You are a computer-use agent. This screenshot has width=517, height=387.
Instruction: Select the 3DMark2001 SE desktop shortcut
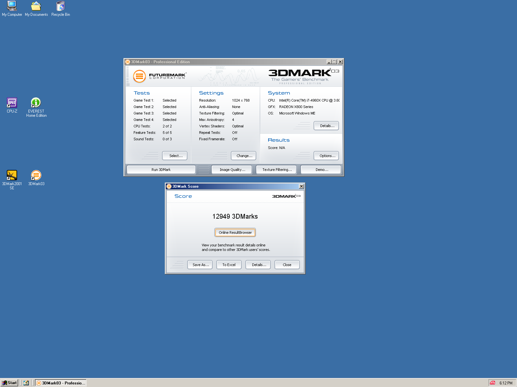point(12,180)
